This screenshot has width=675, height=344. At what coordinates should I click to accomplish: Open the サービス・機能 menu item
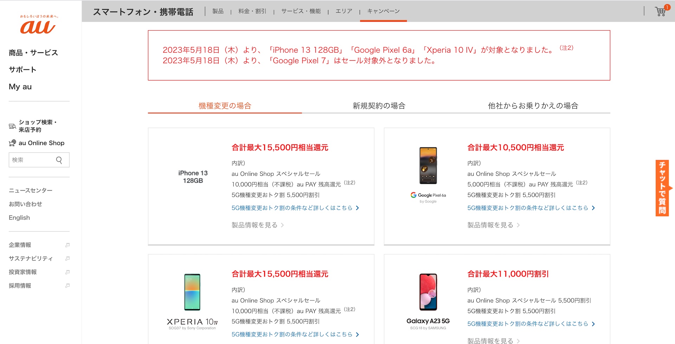click(301, 11)
